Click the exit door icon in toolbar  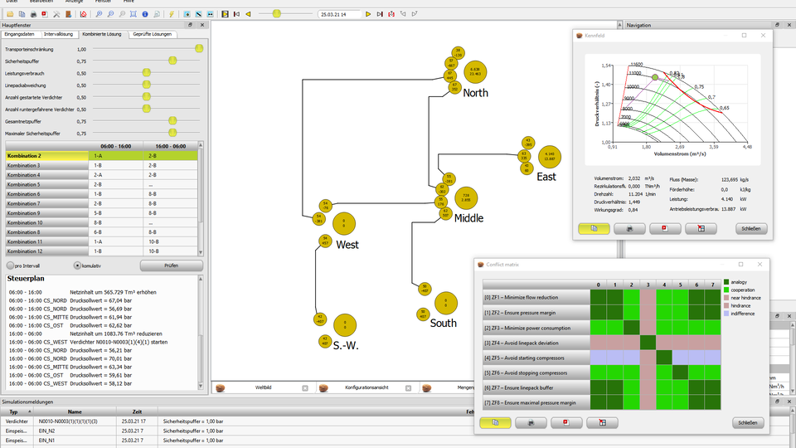tap(68, 14)
